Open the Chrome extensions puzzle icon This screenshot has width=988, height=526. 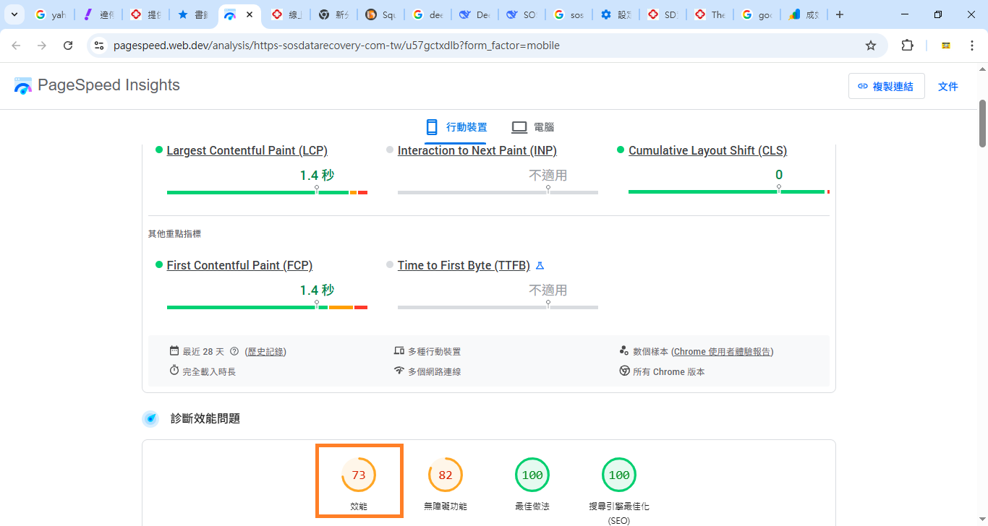coord(907,46)
